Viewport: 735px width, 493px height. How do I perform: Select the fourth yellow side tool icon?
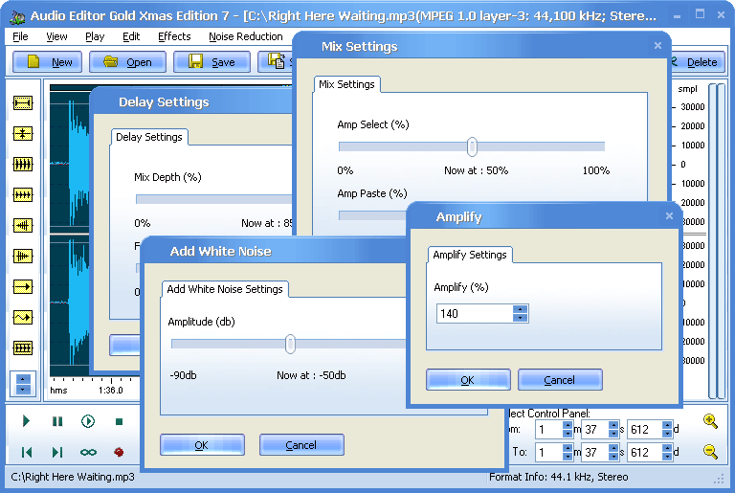(23, 194)
